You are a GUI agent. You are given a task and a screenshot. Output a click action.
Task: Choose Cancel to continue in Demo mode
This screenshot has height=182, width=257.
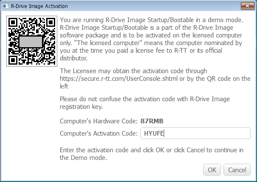click(x=237, y=170)
